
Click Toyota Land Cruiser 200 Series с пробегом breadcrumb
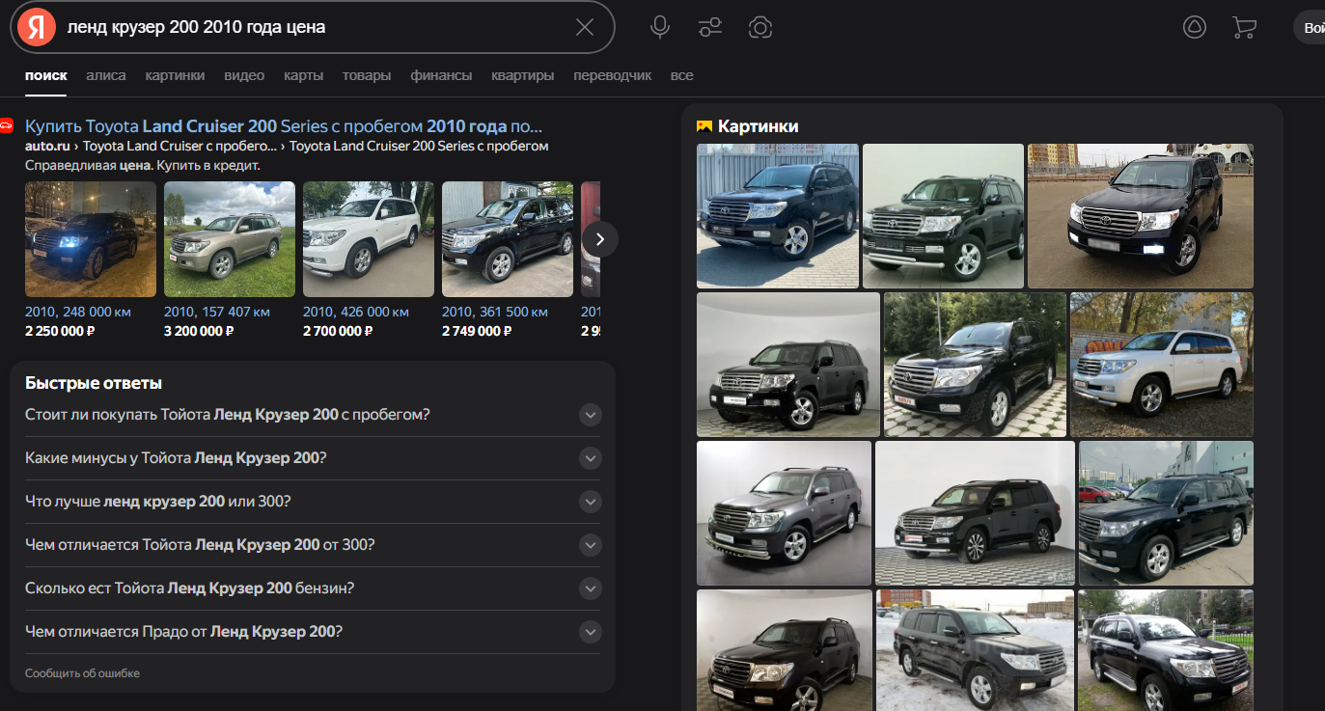[419, 147]
